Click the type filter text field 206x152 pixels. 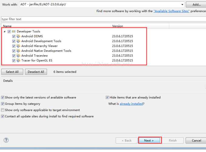coord(104,19)
